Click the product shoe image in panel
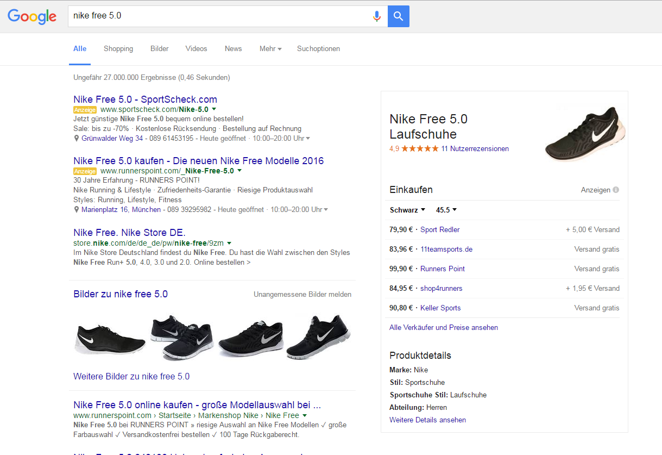 click(x=585, y=135)
